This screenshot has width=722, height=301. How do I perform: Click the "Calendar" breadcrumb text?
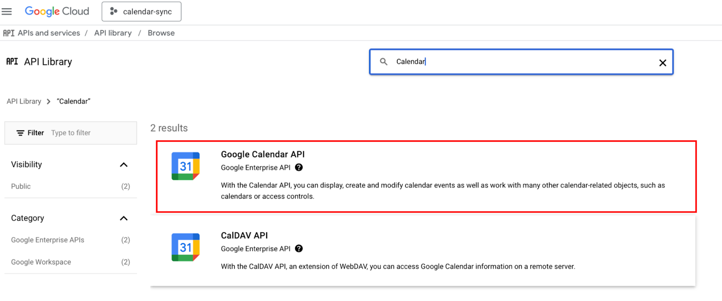coord(74,101)
